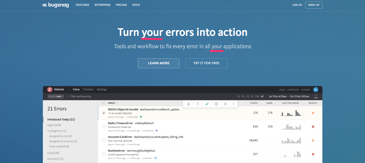Screen dimensions: 365x163
Task: Click the last-two-weeks histogram for Account::CardError
Action: 291,140
